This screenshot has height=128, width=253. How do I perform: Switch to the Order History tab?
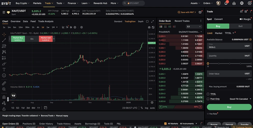pos(46,124)
